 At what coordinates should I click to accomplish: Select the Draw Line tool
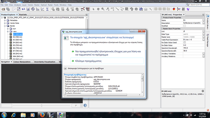pos(117,9)
